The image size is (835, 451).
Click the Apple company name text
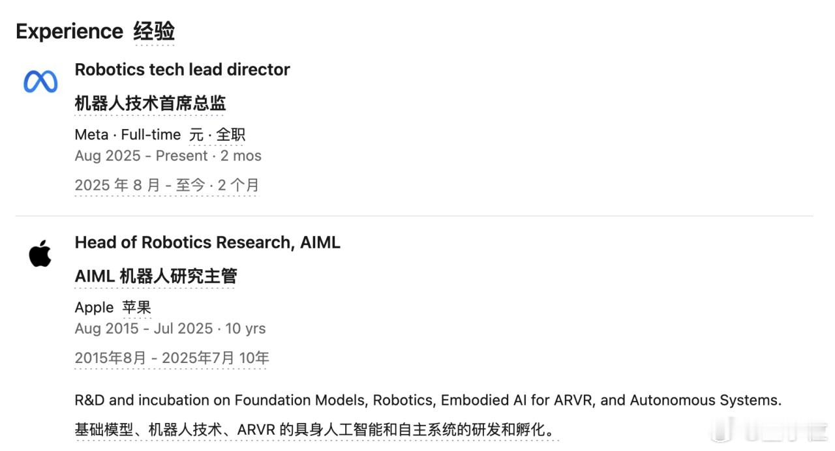95,308
